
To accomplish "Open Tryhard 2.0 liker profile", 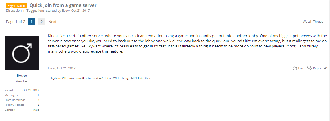I will point(59,78).
